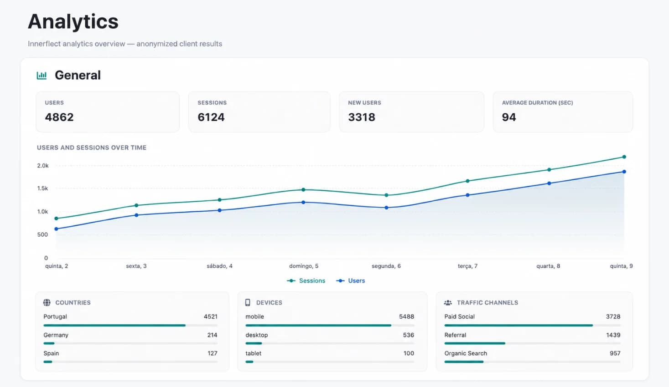The height and width of the screenshot is (387, 669).
Task: Click the terça, 7 axis label
Action: click(x=467, y=266)
